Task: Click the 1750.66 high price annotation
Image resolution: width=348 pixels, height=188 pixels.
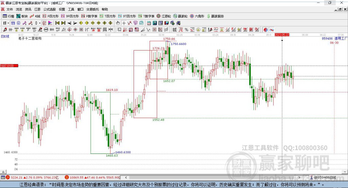Action: [x=169, y=39]
